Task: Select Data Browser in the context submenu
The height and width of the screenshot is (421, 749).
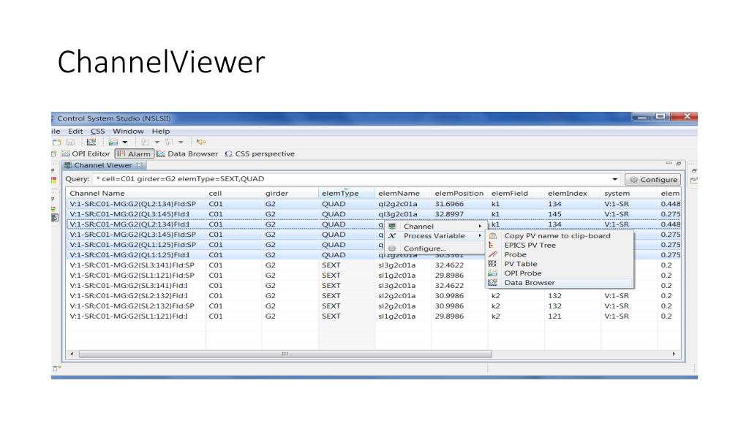Action: click(x=530, y=283)
